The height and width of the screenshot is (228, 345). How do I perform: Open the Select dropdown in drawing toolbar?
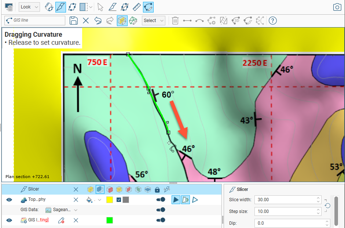(x=153, y=21)
